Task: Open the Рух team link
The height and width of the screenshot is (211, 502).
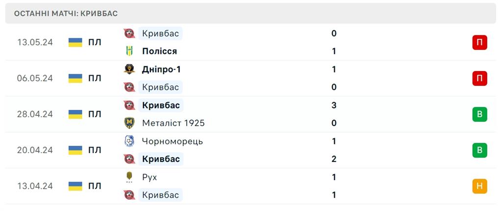Action: pyautogui.click(x=150, y=177)
